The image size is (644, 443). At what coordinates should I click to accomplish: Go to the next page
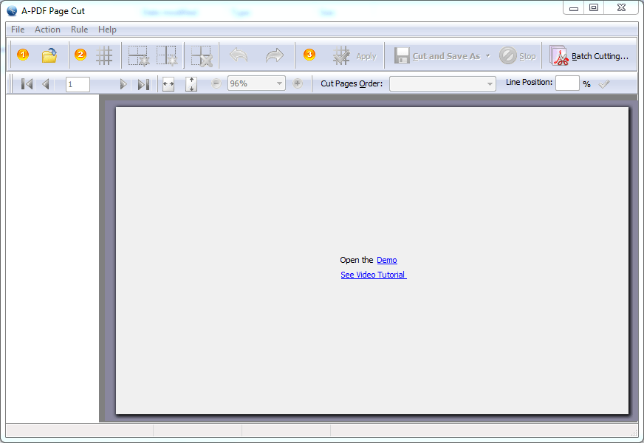123,84
